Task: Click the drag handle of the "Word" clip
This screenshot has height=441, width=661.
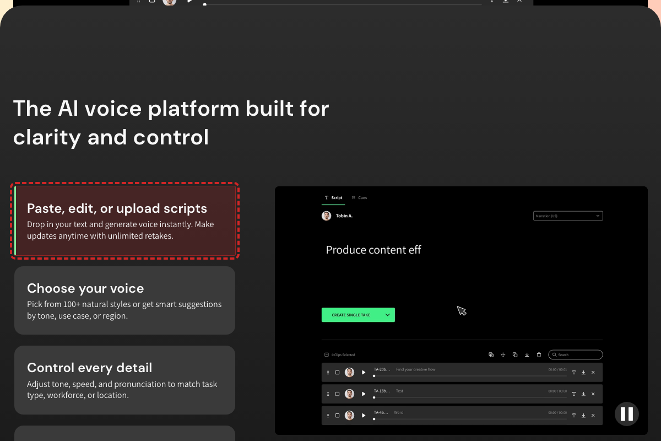Action: click(328, 416)
